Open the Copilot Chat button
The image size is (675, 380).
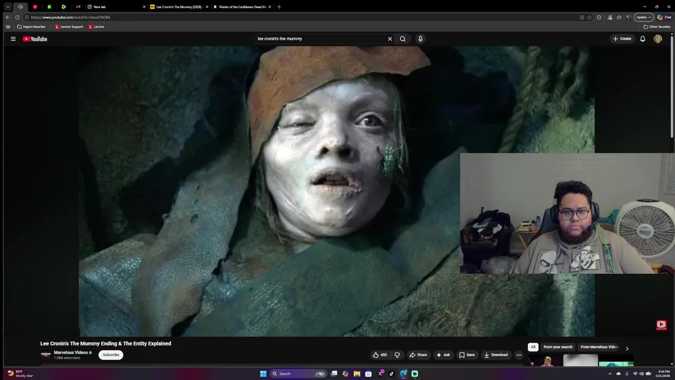(664, 17)
